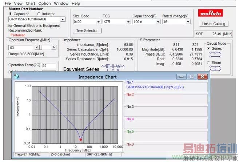Open the Chart menu

click(x=30, y=3)
